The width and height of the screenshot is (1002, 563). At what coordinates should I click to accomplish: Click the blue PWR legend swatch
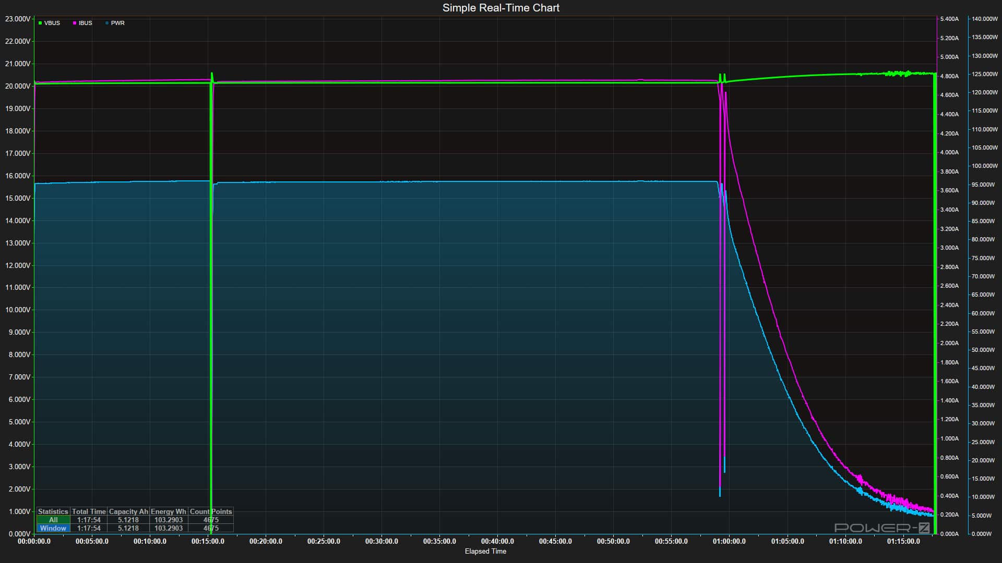click(107, 23)
